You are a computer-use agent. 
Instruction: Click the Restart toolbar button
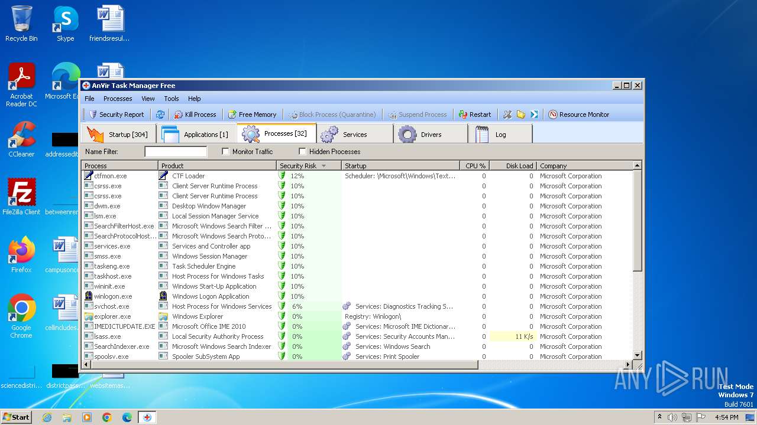coord(475,115)
